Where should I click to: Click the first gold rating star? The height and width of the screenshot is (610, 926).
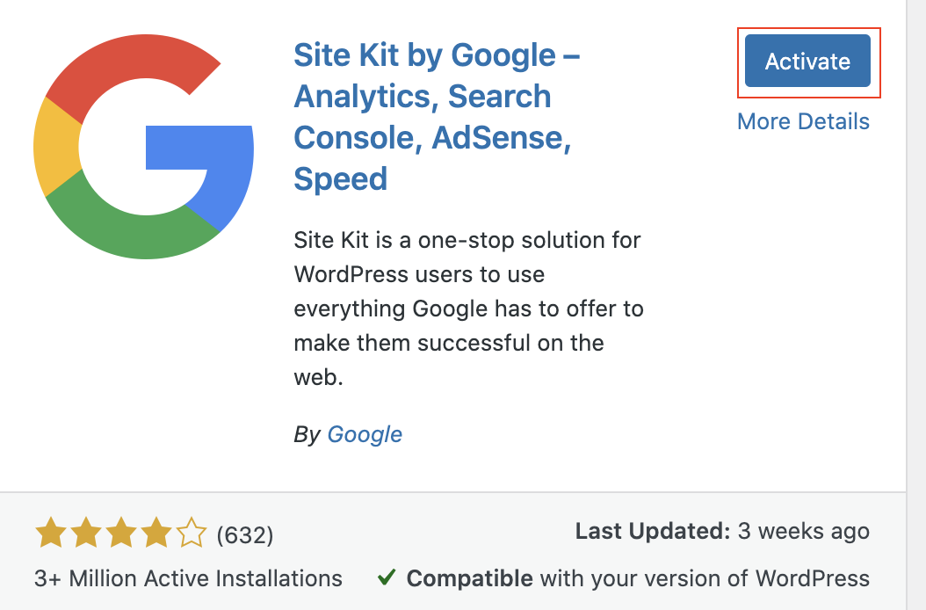click(49, 534)
